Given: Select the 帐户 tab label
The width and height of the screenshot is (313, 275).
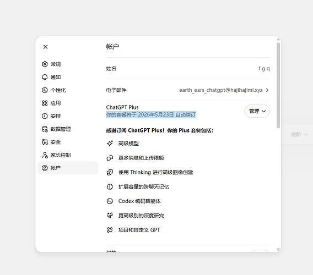Looking at the screenshot, I should (x=56, y=168).
